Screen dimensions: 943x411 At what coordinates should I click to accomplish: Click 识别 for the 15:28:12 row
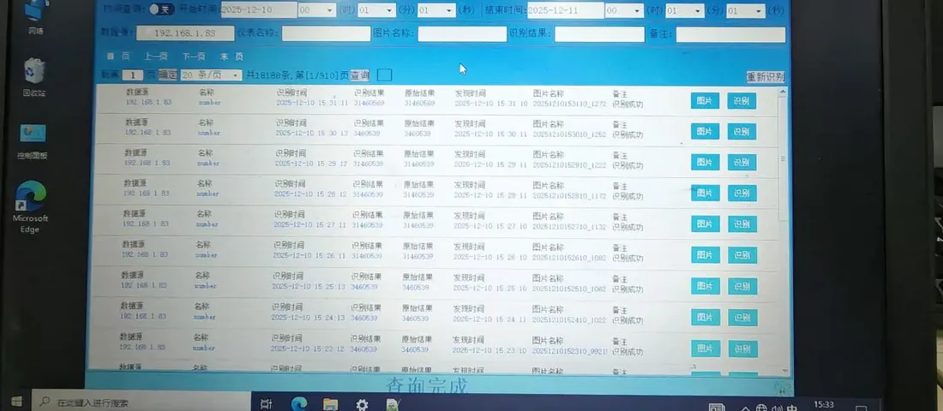pyautogui.click(x=742, y=193)
